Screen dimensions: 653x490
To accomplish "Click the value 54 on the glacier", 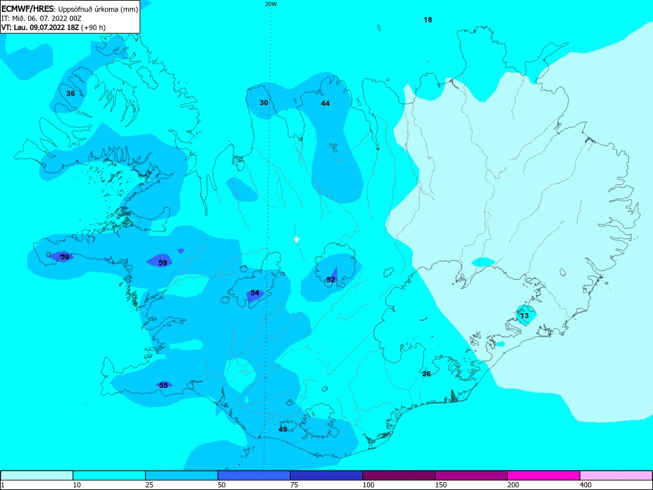I will coord(255,293).
